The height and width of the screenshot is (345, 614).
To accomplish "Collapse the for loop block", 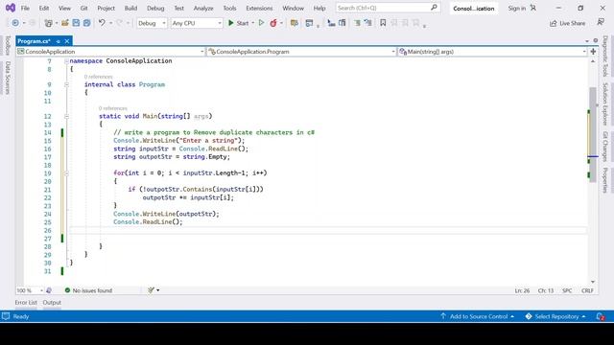I will [x=66, y=173].
